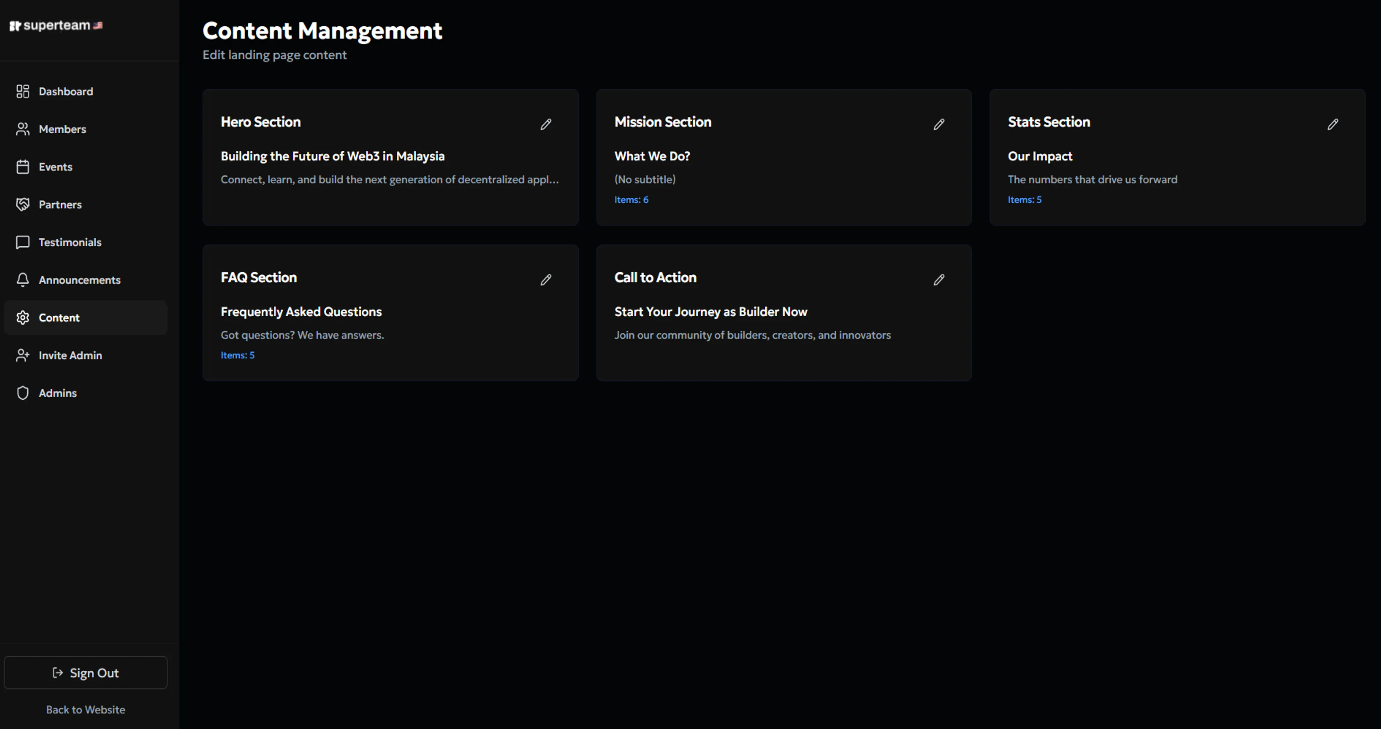Click 'Building the Future of Web3 in Malaysia'

pos(332,156)
